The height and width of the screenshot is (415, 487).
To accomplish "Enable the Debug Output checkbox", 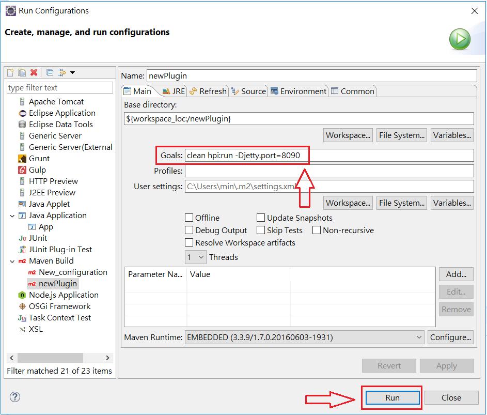I will coord(189,230).
